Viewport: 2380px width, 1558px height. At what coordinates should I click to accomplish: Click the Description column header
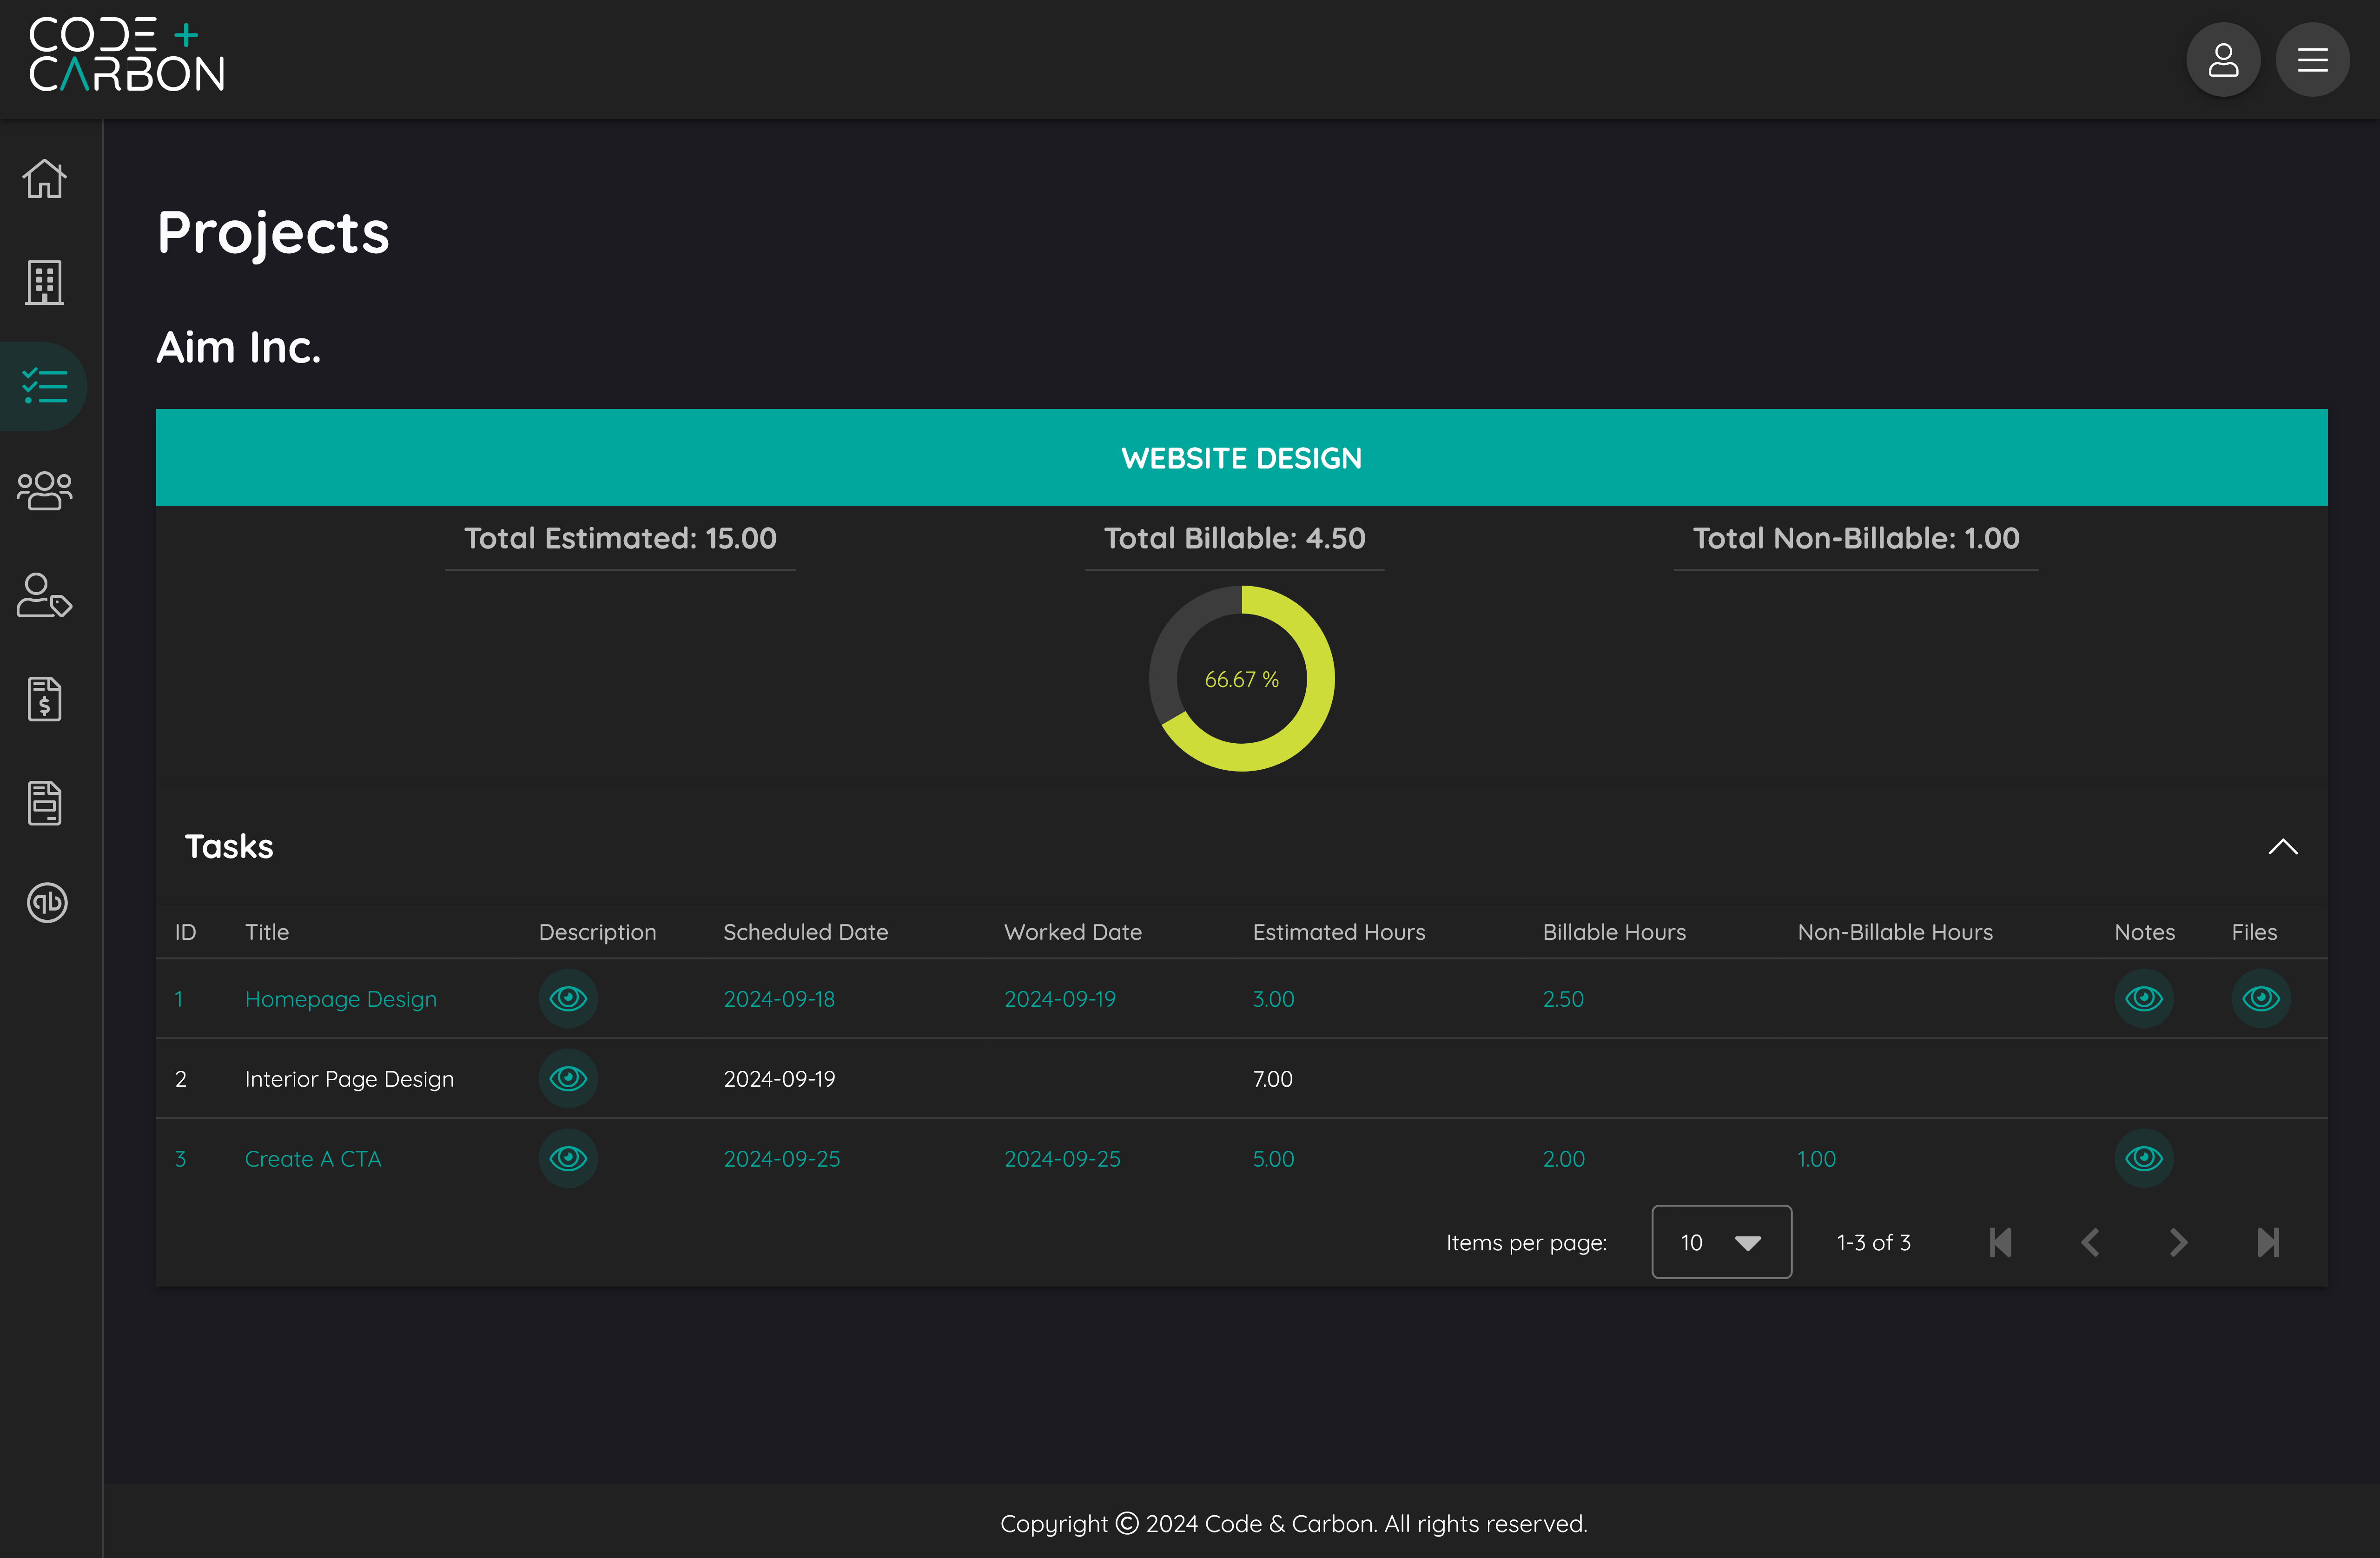tap(597, 932)
